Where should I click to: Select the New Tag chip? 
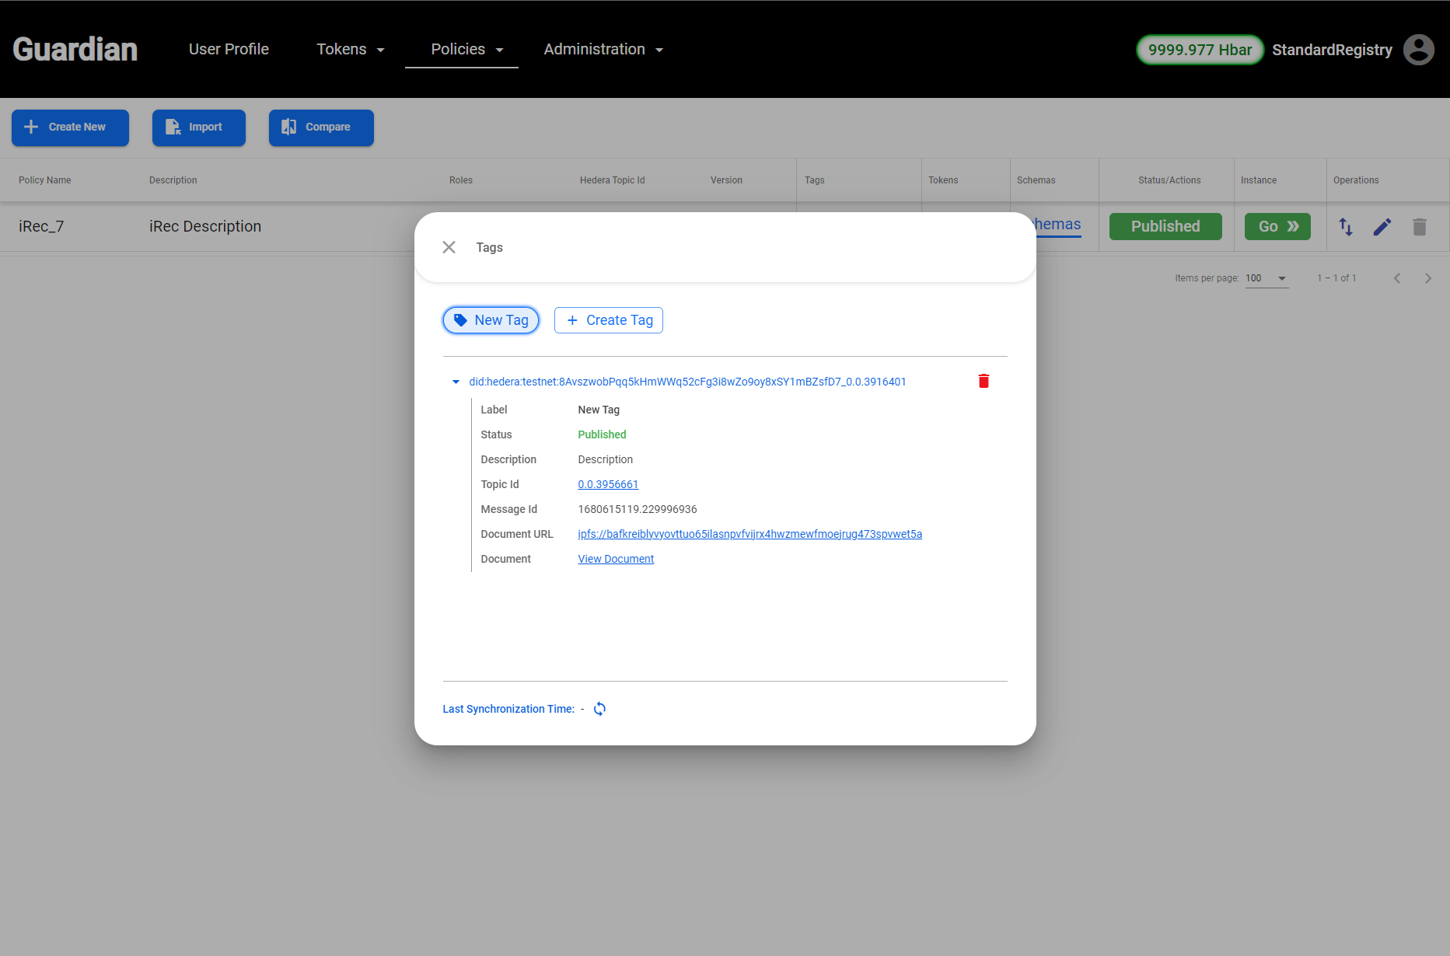click(x=491, y=320)
